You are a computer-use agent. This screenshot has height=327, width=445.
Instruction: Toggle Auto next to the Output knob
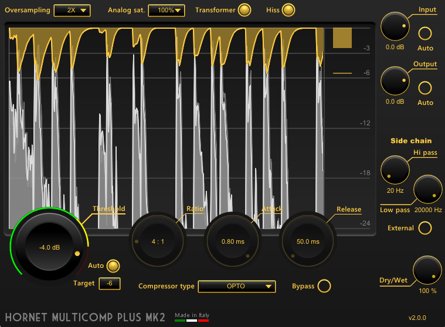425,88
